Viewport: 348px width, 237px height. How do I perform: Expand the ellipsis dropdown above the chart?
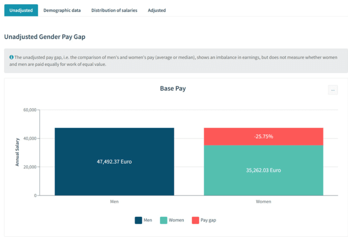pos(333,90)
